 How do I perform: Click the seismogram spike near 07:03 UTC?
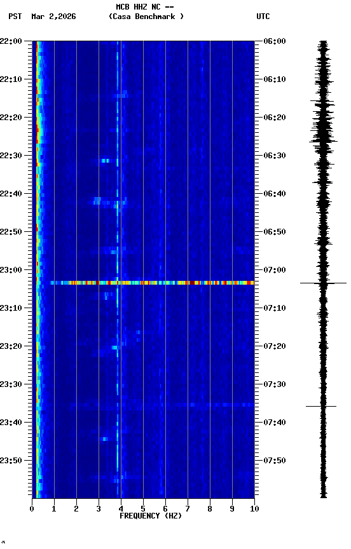[323, 283]
